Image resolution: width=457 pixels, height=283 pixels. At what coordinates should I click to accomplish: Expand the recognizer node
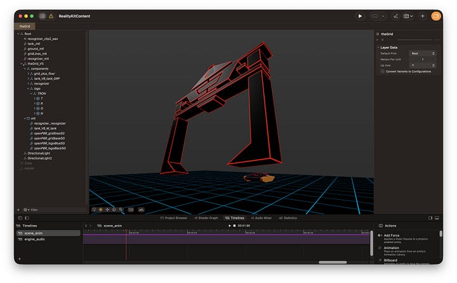coord(29,83)
